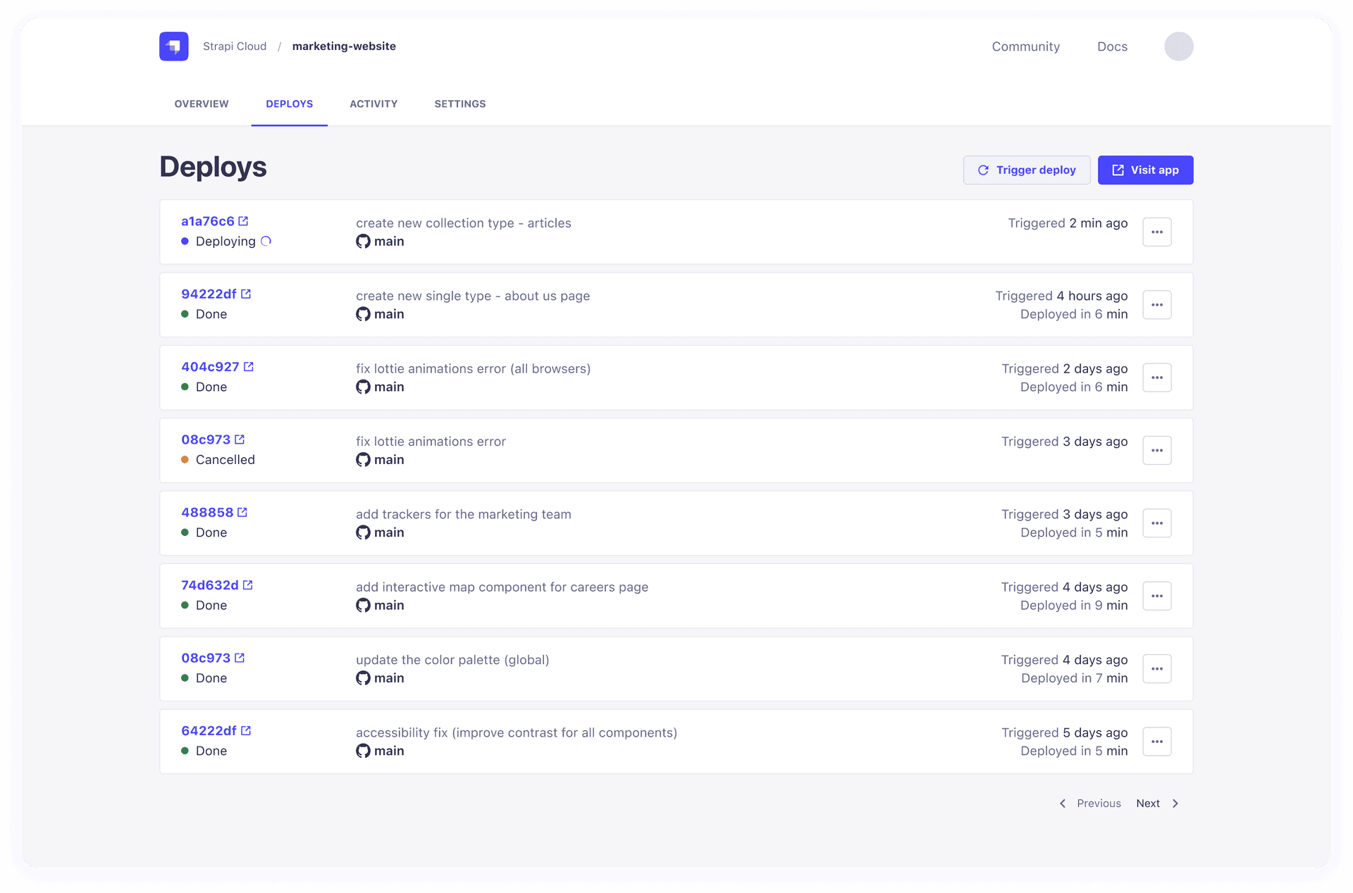Open external link icon beside 488858

(242, 513)
